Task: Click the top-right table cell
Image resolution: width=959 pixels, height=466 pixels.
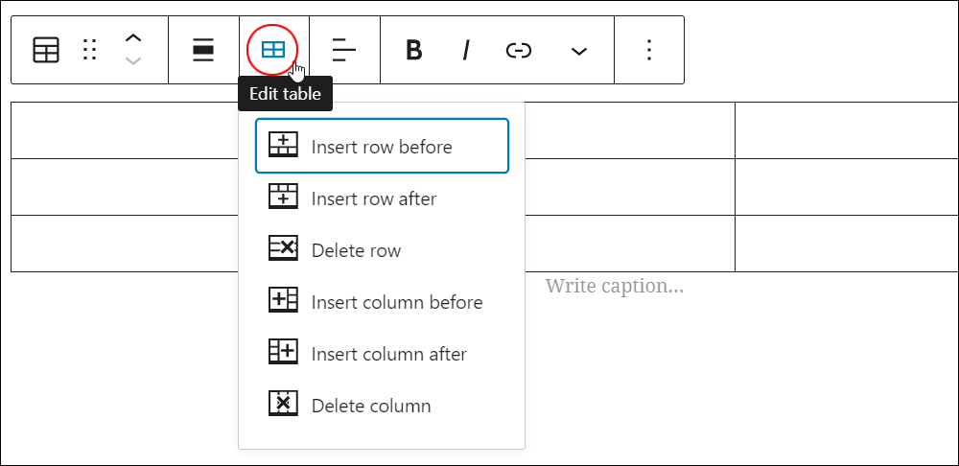Action: pos(847,130)
